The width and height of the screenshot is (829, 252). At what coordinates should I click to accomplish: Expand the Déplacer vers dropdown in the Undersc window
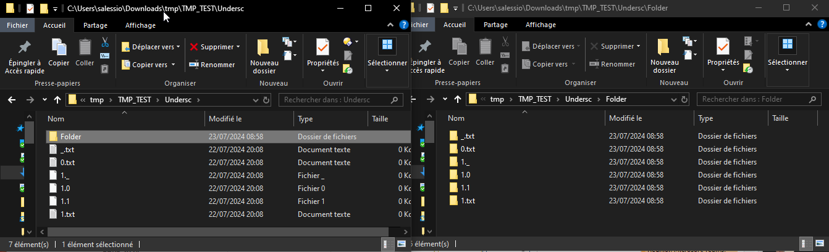pos(178,47)
